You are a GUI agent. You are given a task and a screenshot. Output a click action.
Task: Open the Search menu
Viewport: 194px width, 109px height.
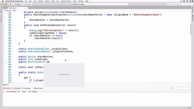(x=41, y=1)
